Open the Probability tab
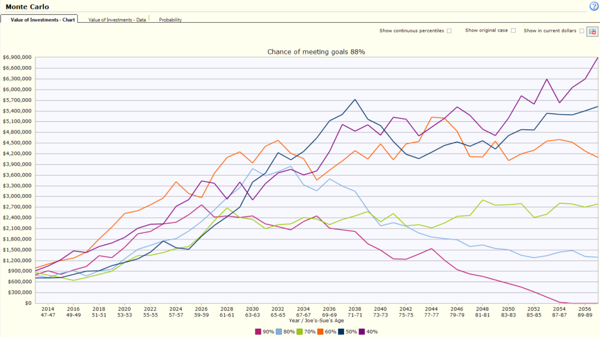The image size is (600, 337). coord(171,19)
